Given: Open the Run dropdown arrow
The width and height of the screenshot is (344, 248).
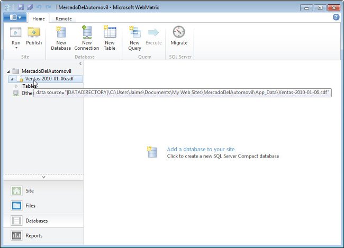Looking at the screenshot, I should [x=16, y=48].
